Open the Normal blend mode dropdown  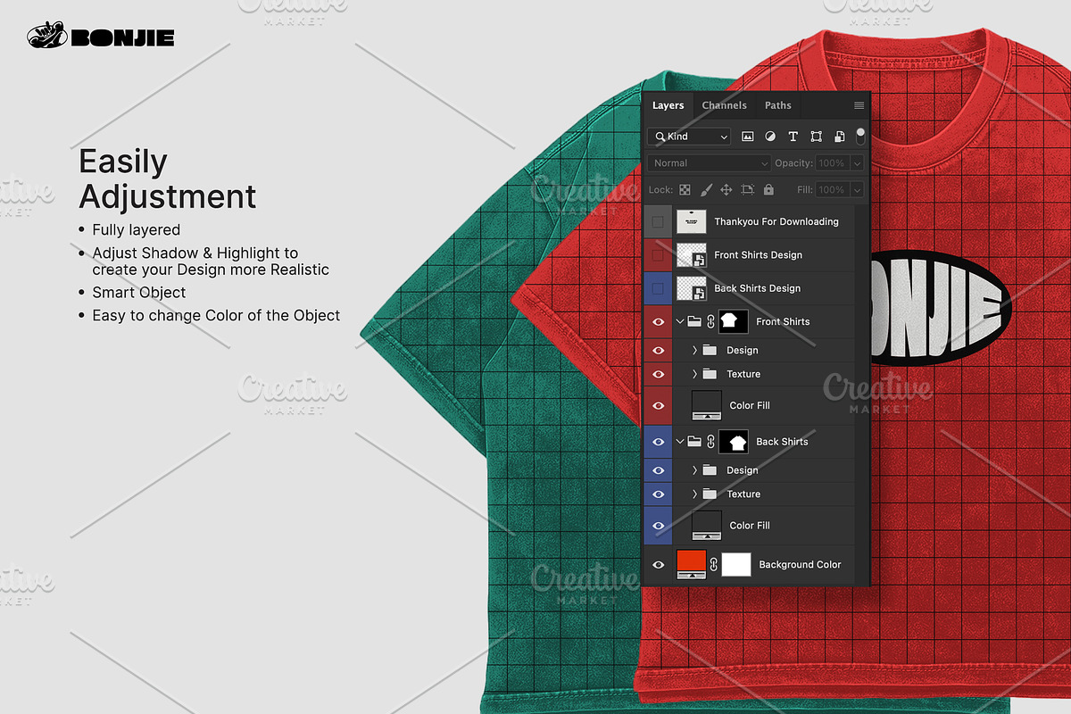pos(710,163)
